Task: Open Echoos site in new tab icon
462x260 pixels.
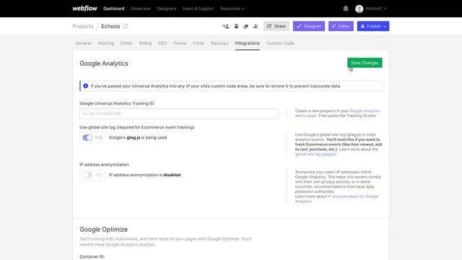Action: tap(126, 26)
